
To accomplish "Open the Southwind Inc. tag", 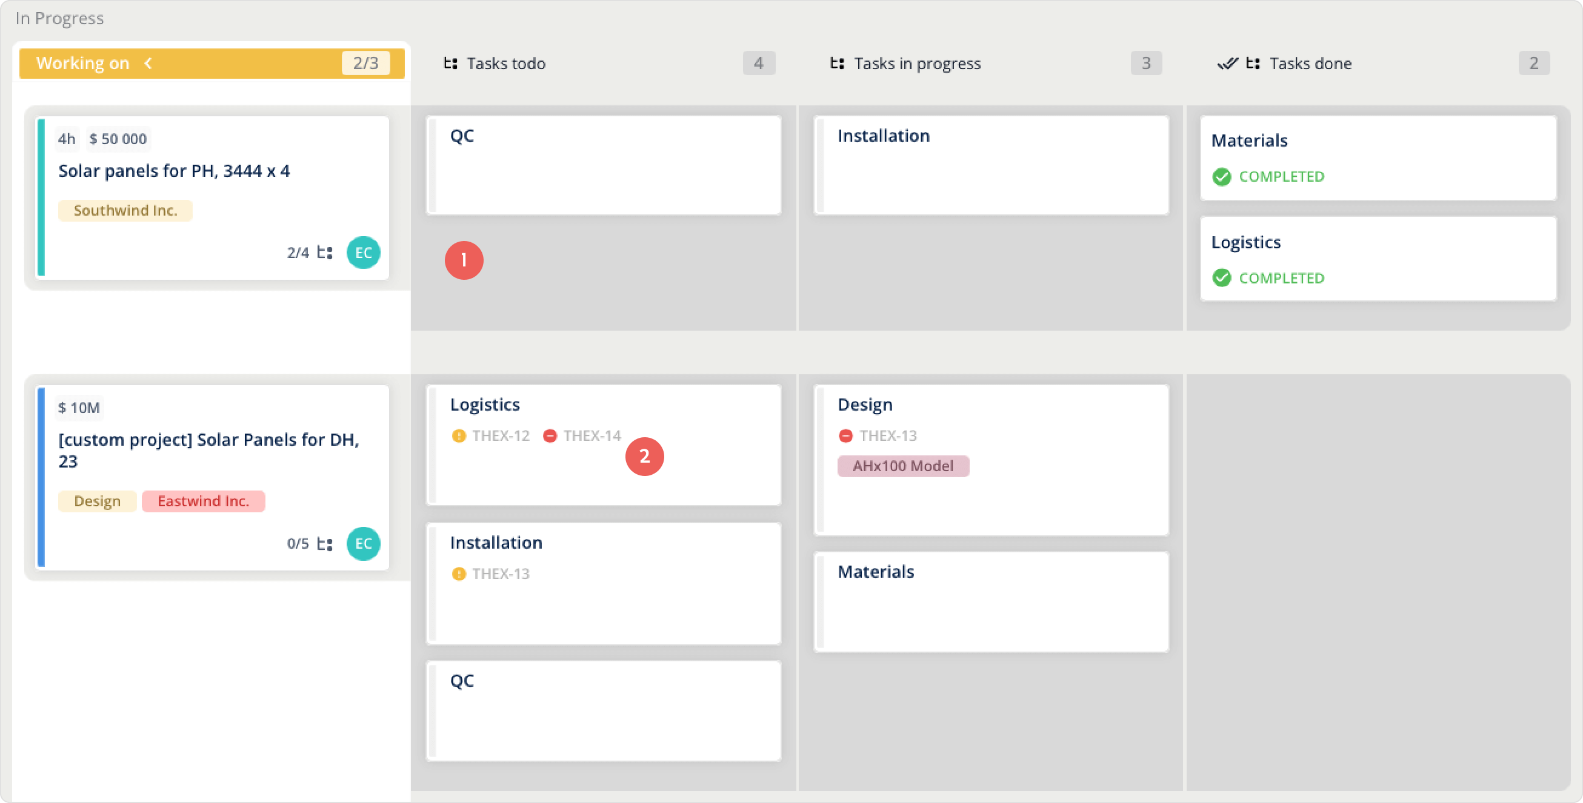I will pos(125,211).
